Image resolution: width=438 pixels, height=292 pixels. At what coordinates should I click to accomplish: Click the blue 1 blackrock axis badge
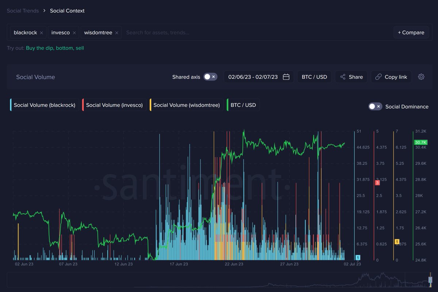click(358, 257)
